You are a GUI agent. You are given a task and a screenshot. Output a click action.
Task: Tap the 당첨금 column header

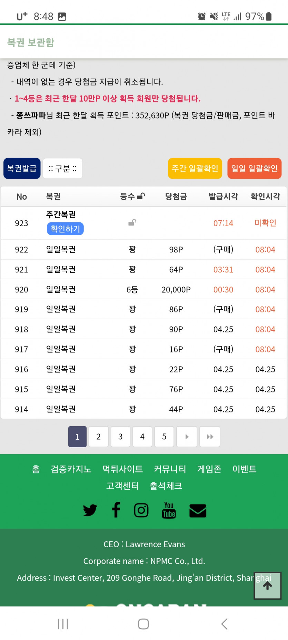click(x=176, y=197)
